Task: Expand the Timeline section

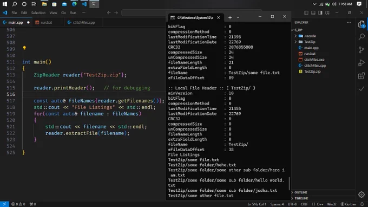Action: click(x=301, y=198)
